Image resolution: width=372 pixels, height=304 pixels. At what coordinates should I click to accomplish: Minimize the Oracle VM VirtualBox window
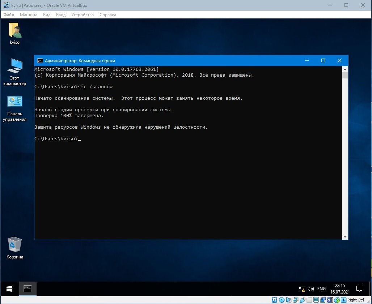coord(330,5)
